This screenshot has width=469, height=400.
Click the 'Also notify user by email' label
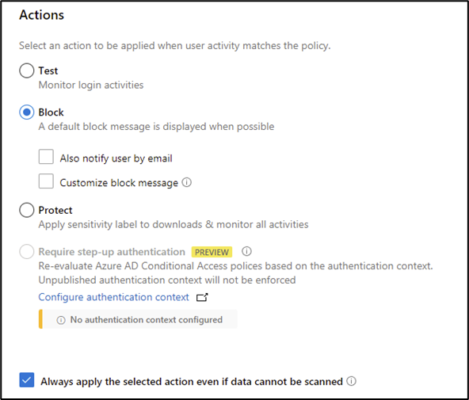[116, 158]
